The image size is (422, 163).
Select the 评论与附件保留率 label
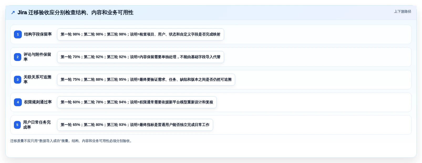pyautogui.click(x=37, y=57)
